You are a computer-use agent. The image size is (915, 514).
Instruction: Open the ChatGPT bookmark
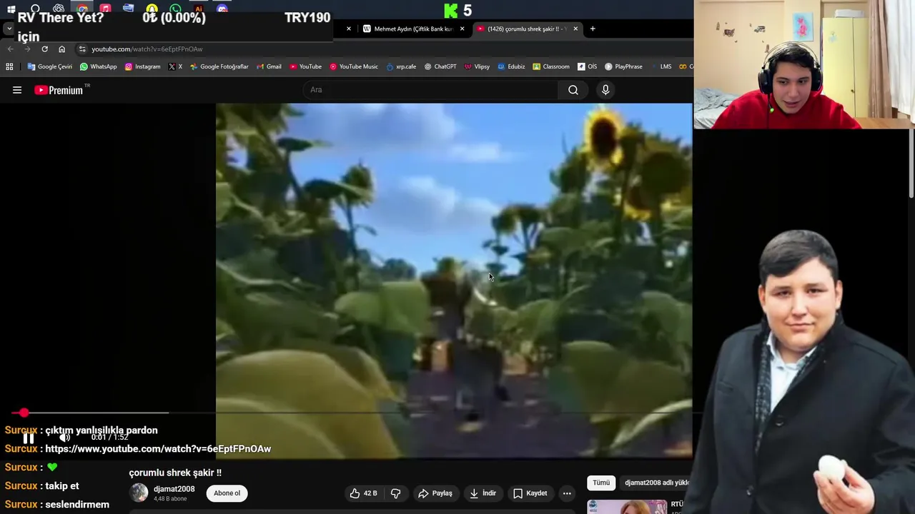coord(440,66)
